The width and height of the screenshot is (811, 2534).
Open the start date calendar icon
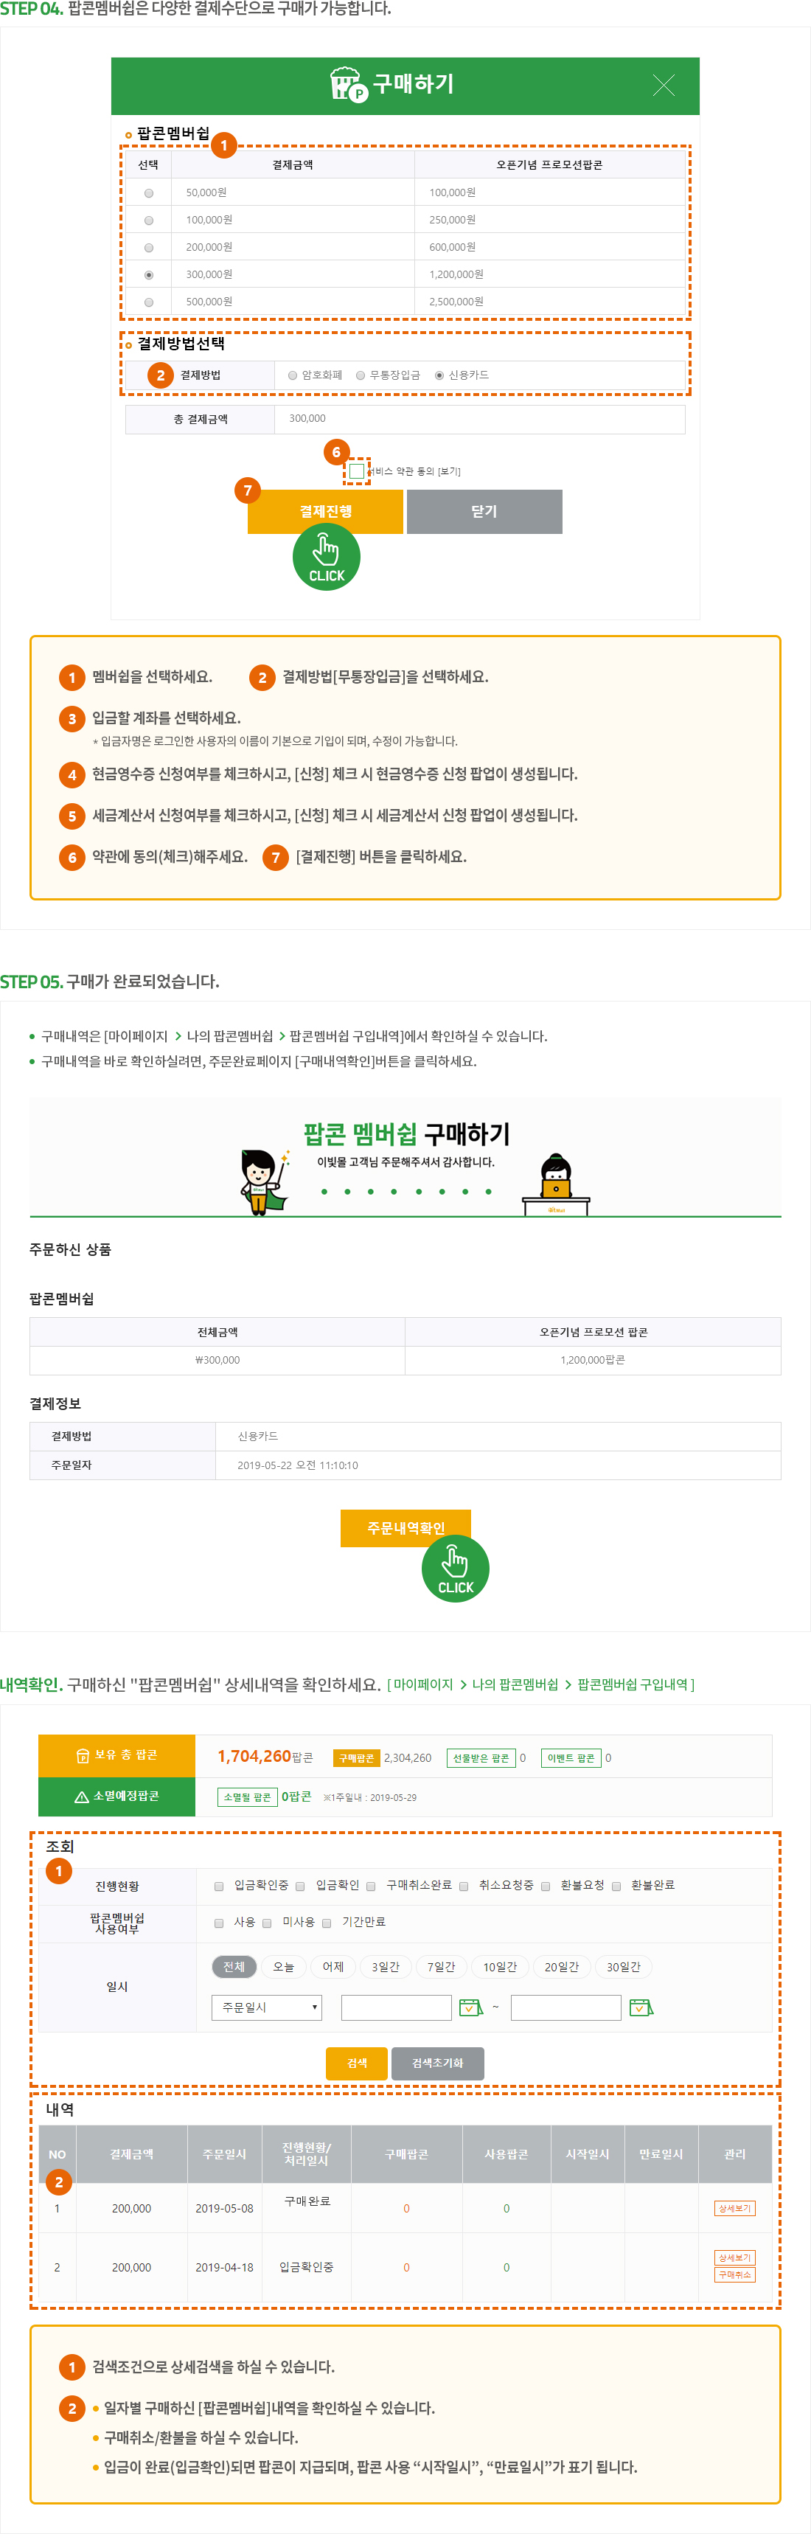(x=471, y=2007)
